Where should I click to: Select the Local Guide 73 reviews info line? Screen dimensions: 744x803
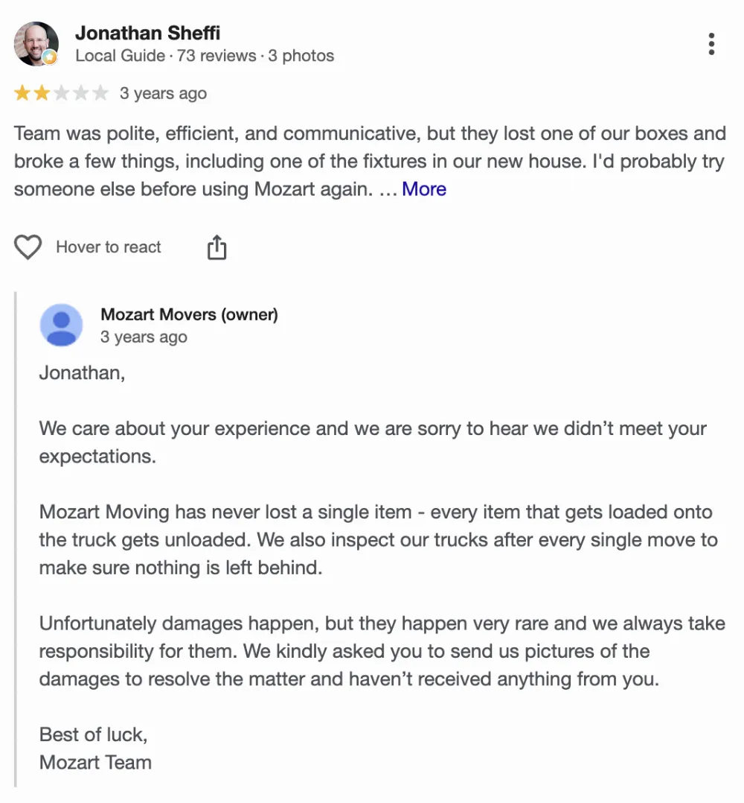[x=205, y=55]
